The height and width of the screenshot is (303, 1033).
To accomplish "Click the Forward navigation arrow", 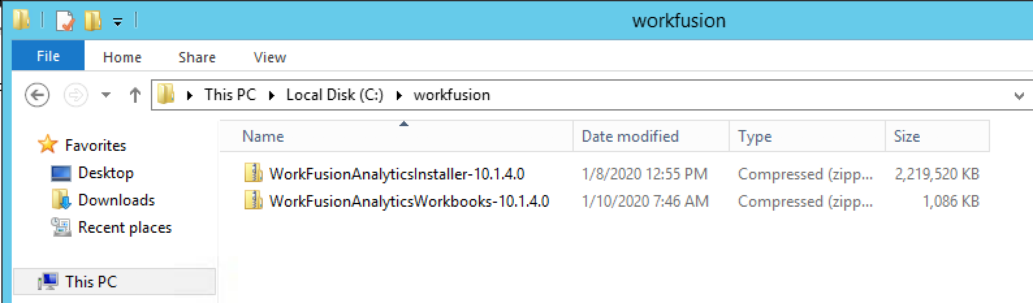I will (x=75, y=96).
